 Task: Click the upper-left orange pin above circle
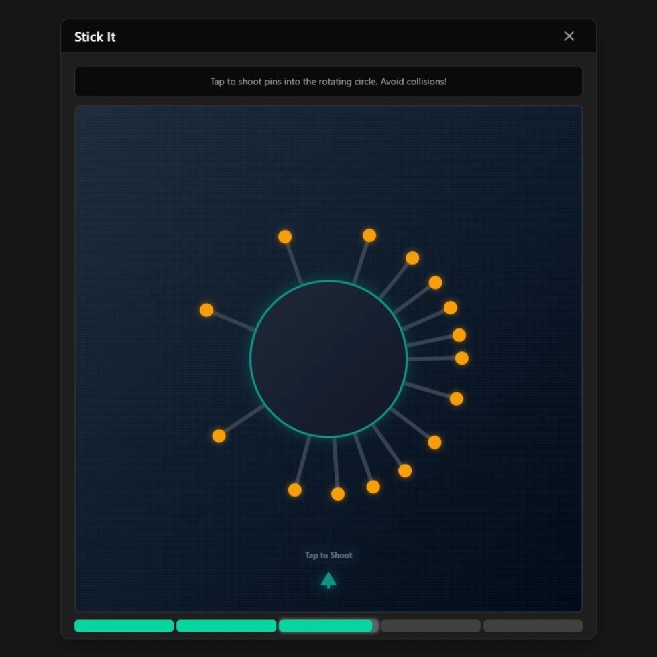285,237
